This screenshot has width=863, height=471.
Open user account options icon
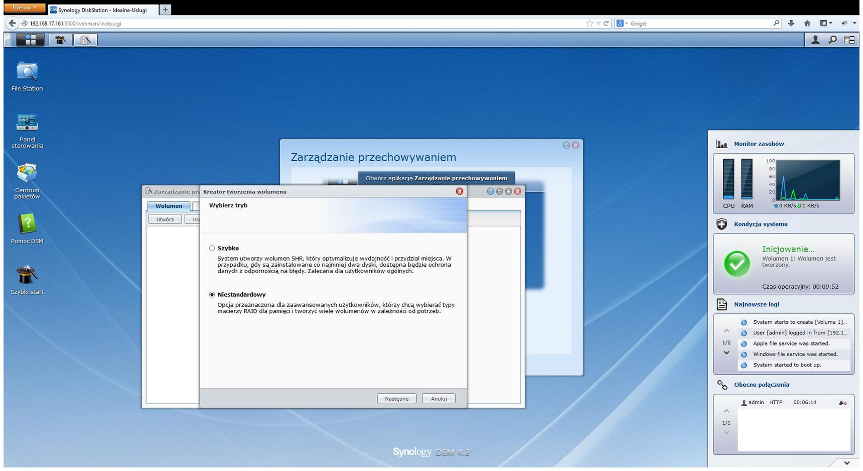(x=815, y=40)
